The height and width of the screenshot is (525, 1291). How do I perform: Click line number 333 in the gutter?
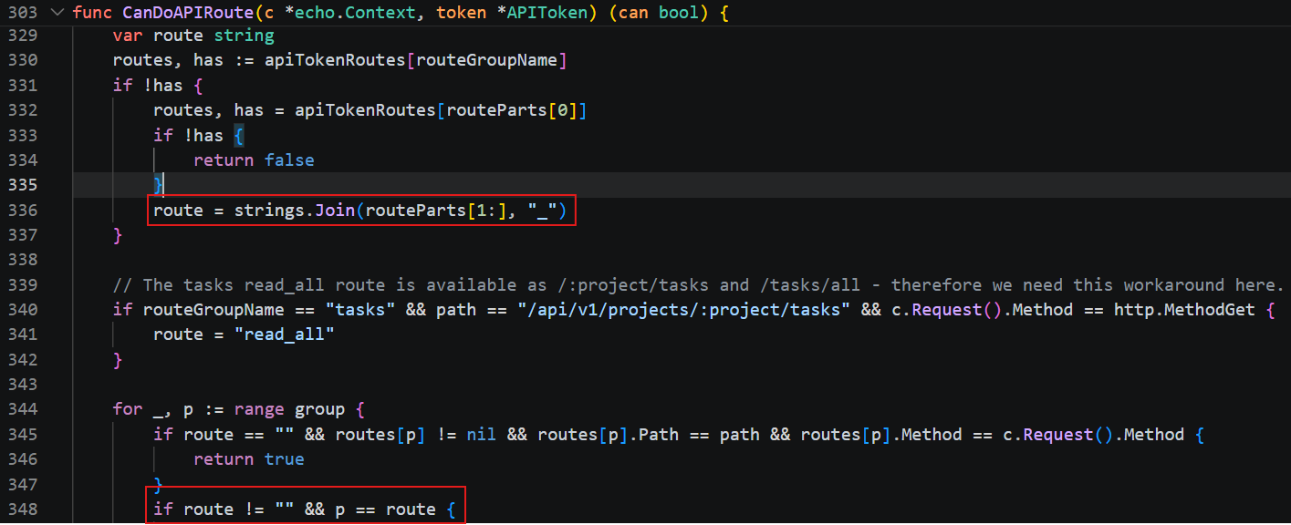click(x=24, y=135)
